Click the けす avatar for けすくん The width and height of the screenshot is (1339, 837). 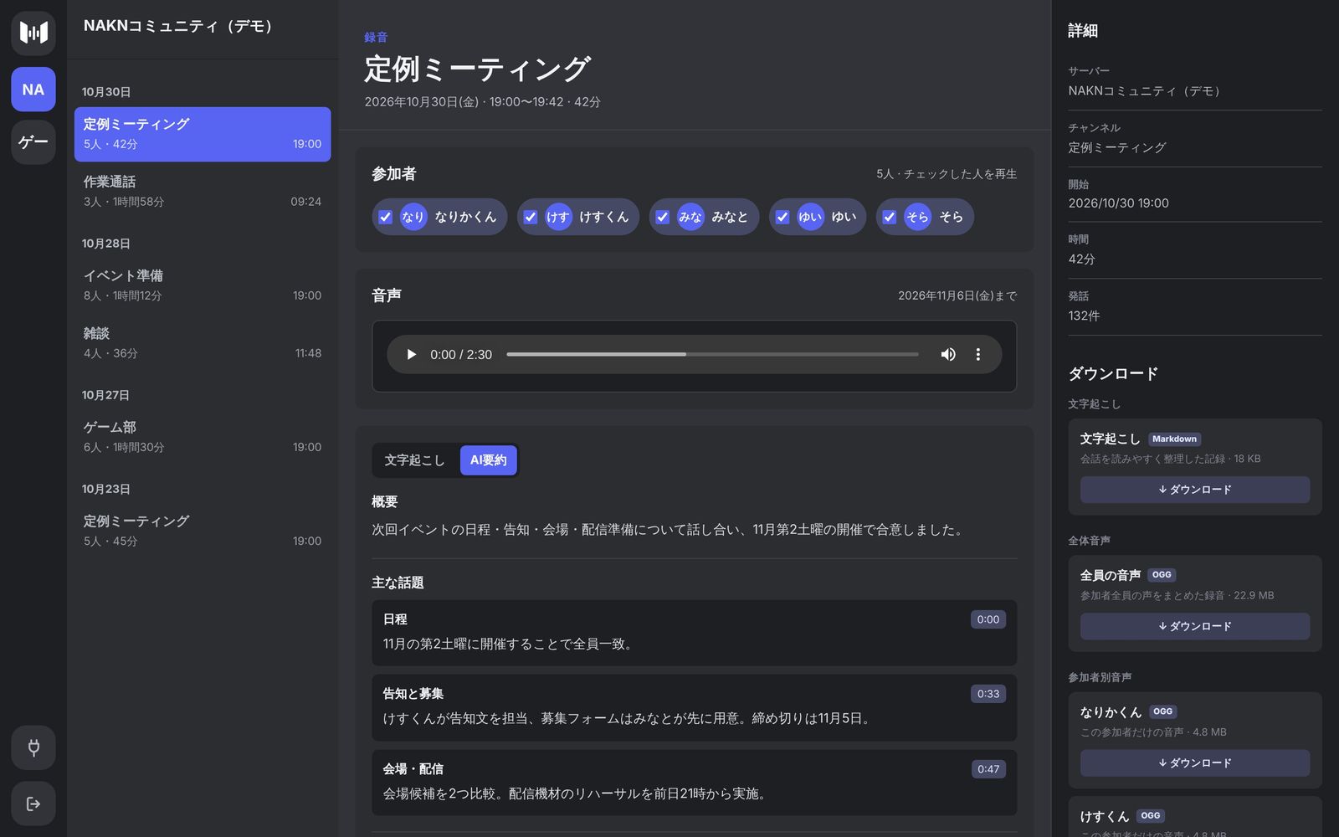(x=558, y=217)
